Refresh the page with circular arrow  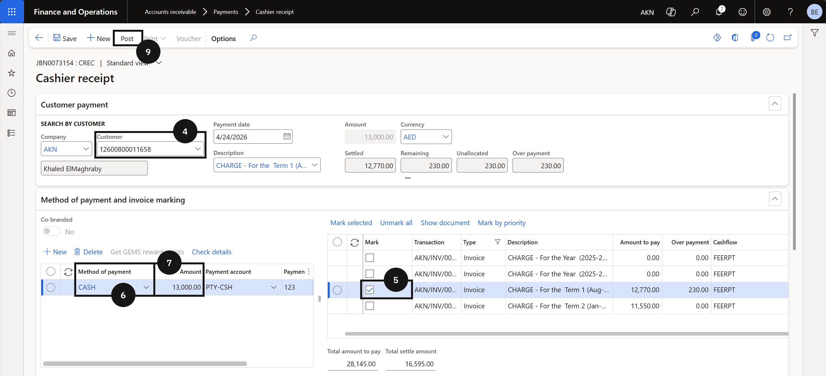(770, 38)
